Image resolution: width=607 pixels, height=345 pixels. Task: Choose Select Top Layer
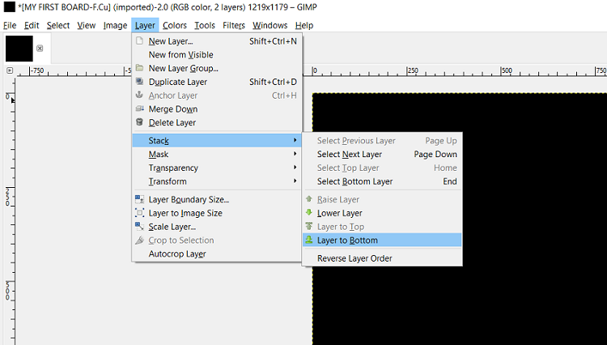click(383, 168)
